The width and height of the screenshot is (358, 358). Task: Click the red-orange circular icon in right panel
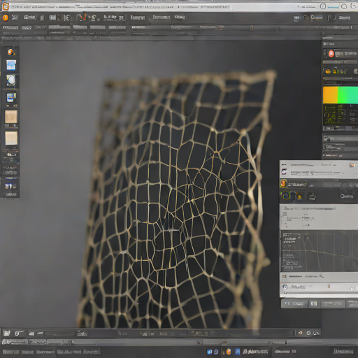[331, 54]
